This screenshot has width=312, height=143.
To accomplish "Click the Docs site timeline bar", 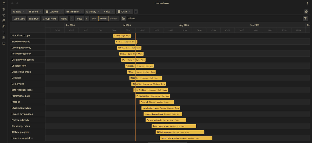I will (146, 78).
